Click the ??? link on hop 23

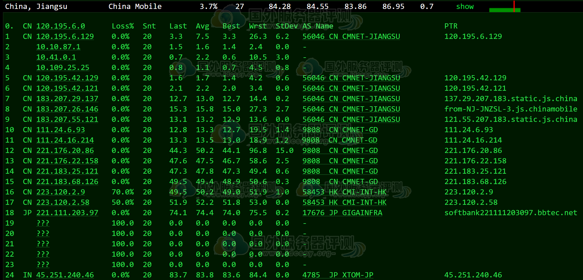point(43,264)
